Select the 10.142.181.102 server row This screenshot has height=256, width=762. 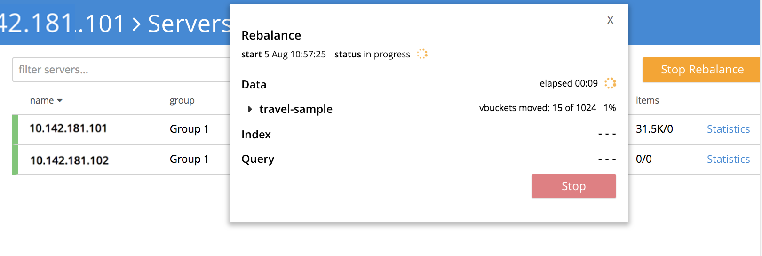point(69,160)
